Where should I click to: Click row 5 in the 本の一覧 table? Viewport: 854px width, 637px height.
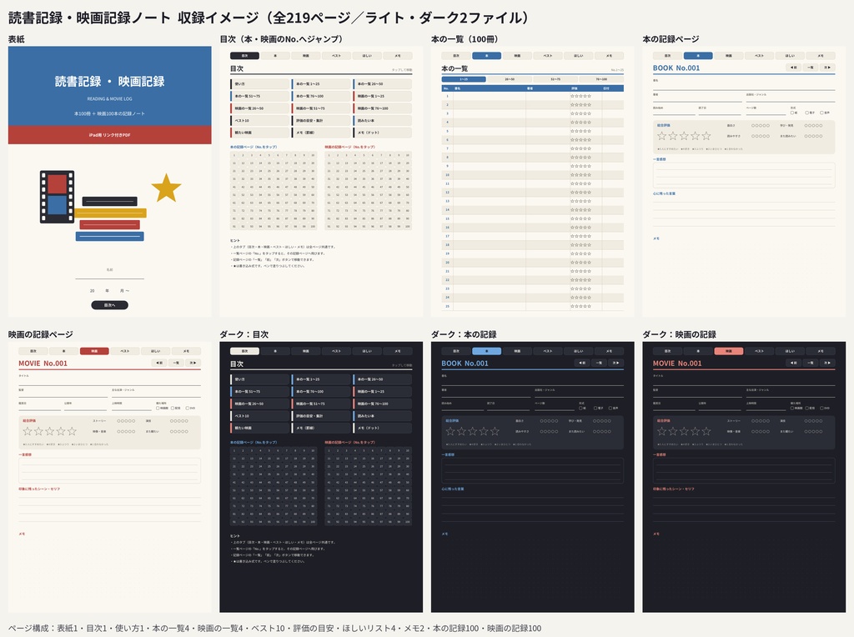(533, 131)
